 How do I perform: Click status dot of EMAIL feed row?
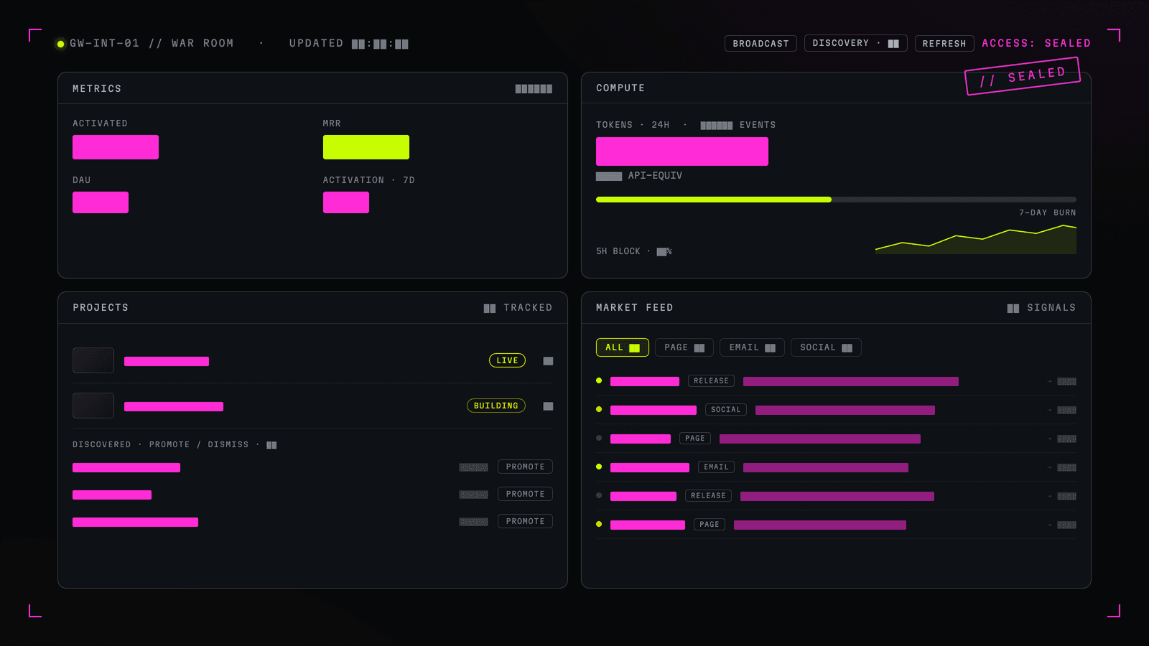pos(599,467)
